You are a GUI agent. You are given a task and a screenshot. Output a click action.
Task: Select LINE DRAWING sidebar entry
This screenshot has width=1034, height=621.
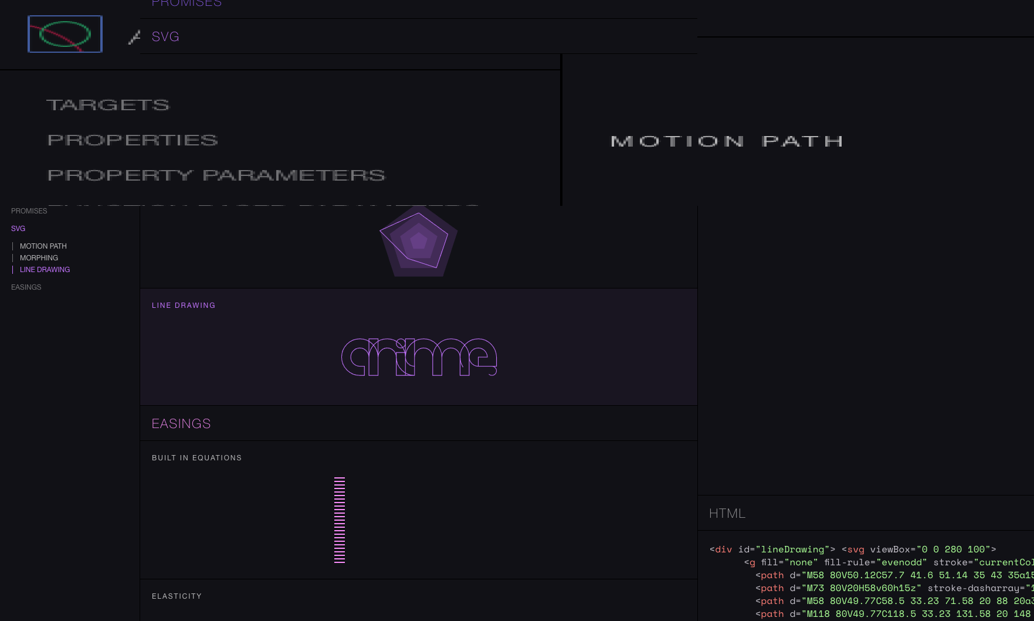click(x=45, y=269)
